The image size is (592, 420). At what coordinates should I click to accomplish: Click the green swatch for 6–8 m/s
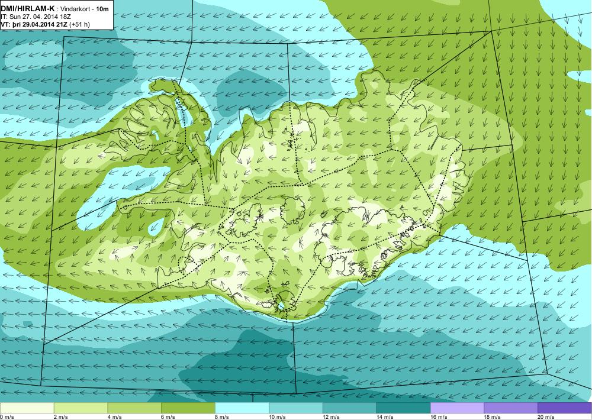pos(188,408)
